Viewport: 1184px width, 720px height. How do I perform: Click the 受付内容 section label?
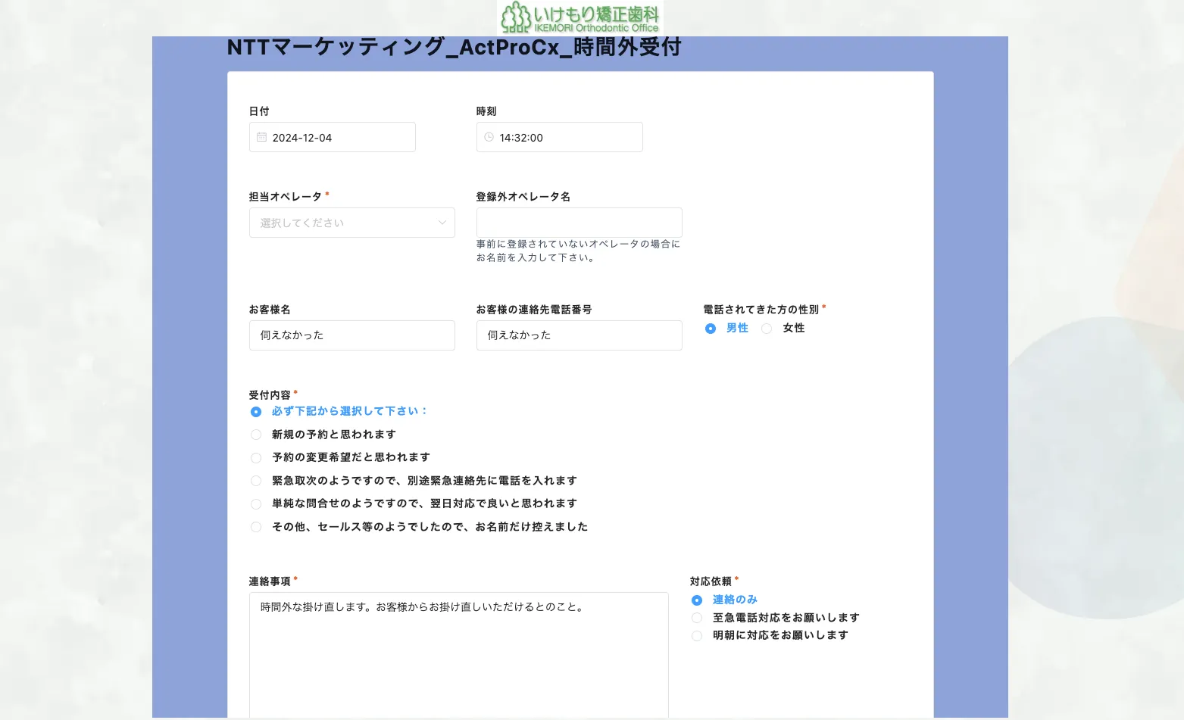(270, 395)
